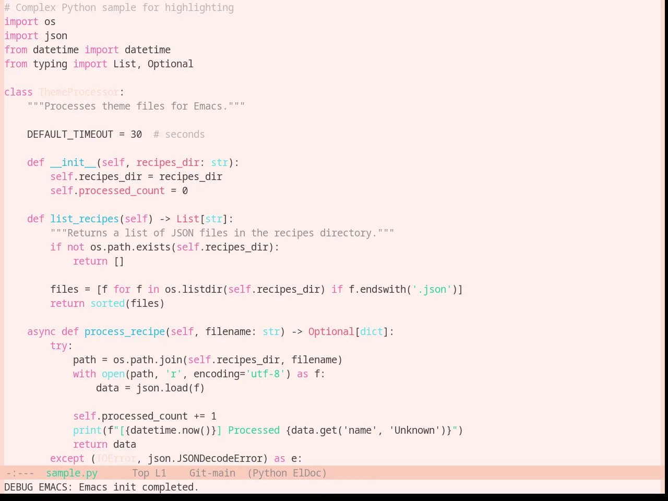Click the sample.py buffer name in mode line
This screenshot has width=668, height=501.
click(71, 473)
